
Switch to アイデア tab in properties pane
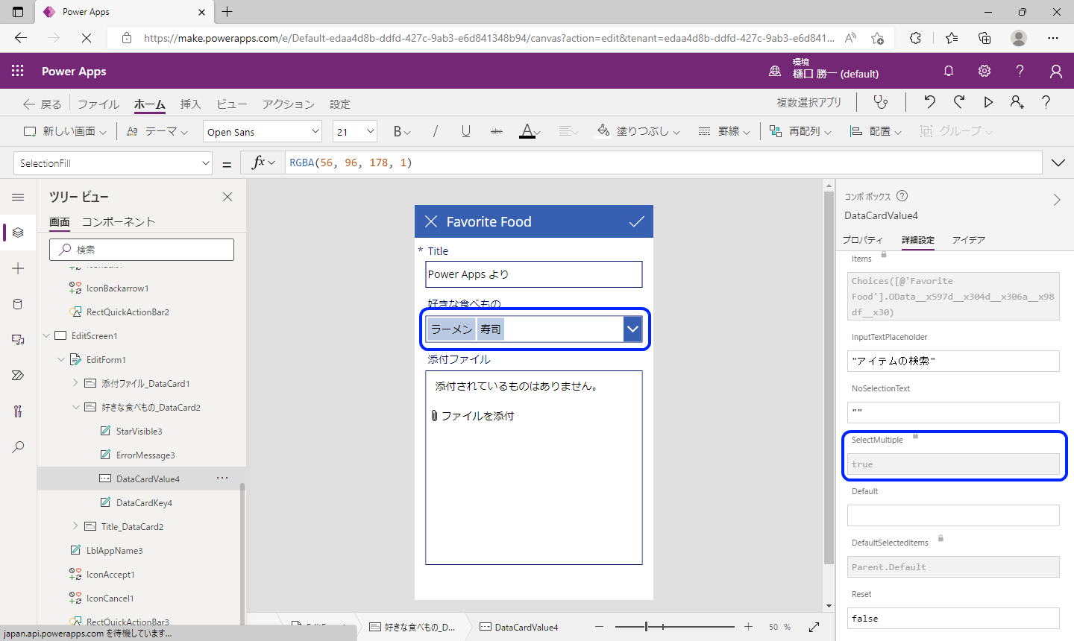(969, 240)
